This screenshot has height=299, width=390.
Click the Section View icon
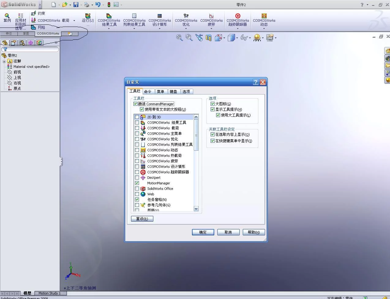click(x=208, y=38)
